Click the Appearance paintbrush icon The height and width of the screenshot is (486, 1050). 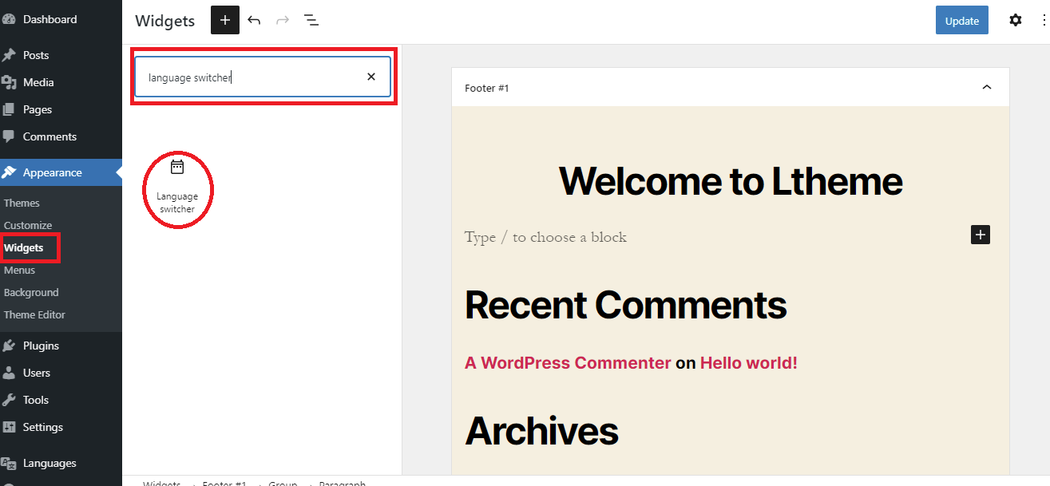(x=9, y=172)
